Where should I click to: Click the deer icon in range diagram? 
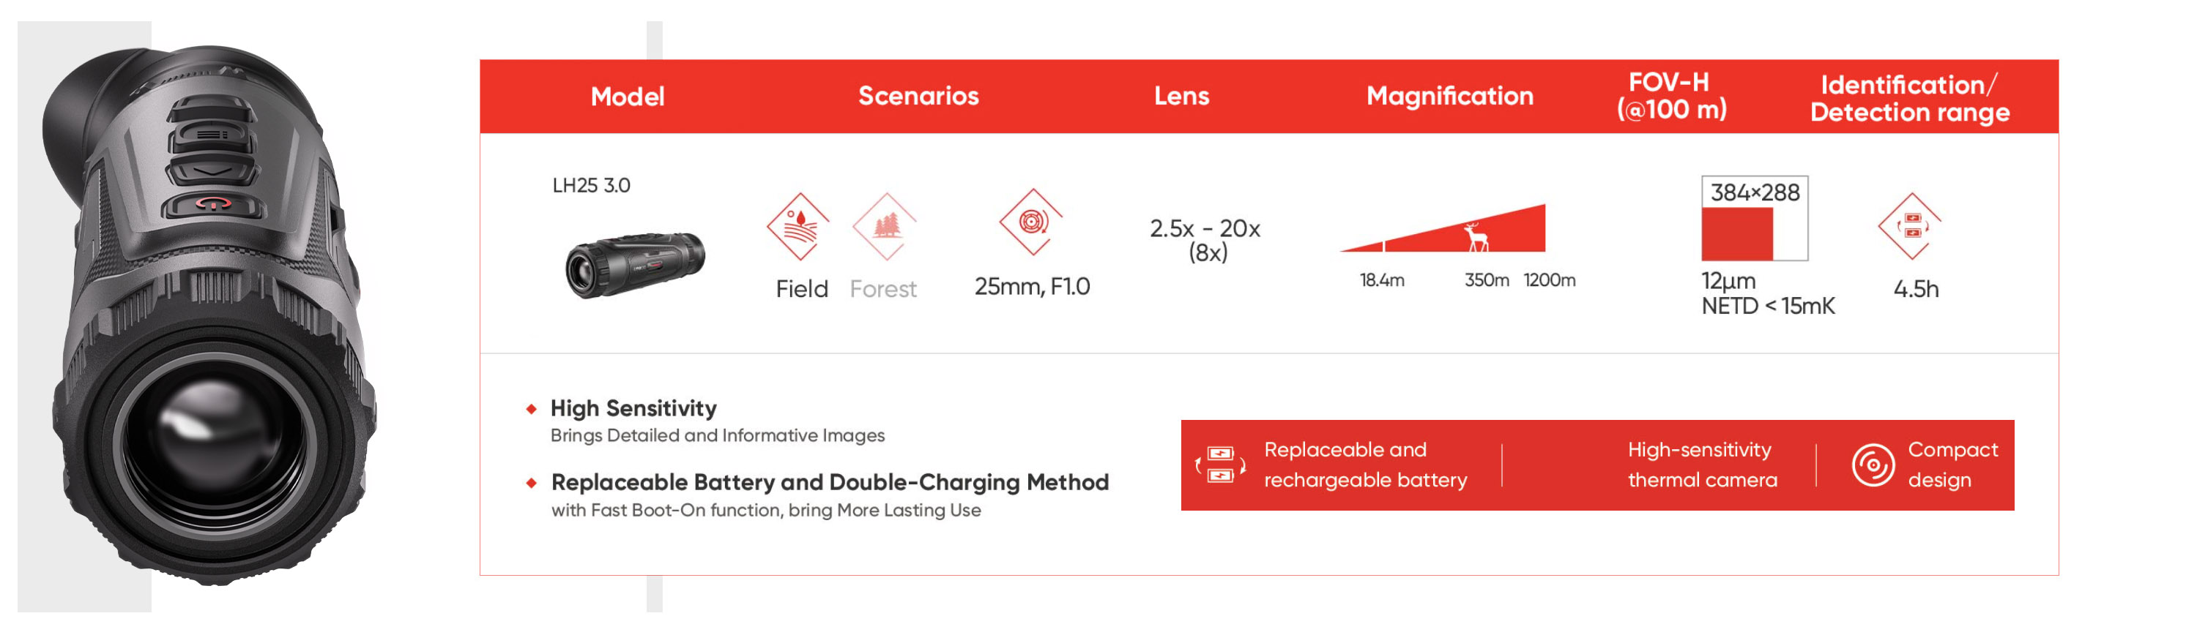point(1476,236)
